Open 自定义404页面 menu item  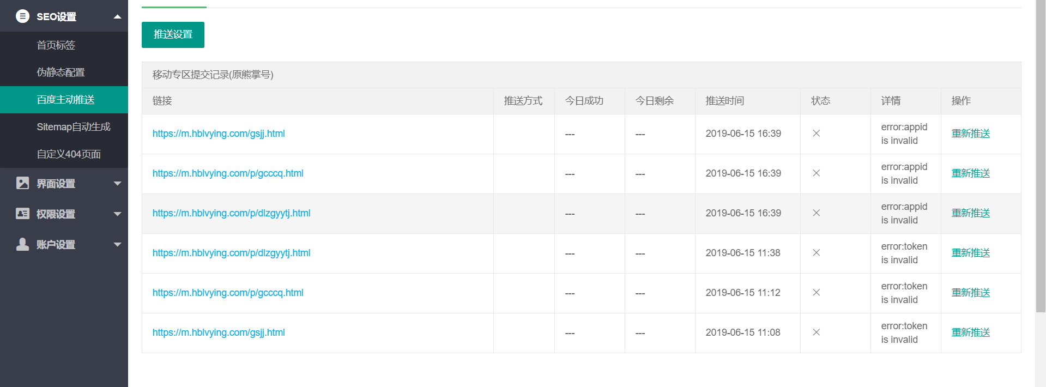click(x=69, y=154)
